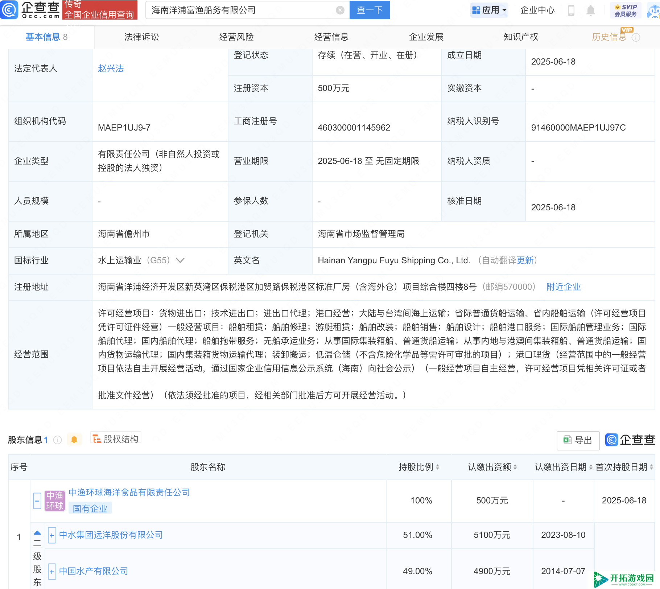The image size is (660, 589).
Task: Click the history info help icon
Action: [636, 37]
